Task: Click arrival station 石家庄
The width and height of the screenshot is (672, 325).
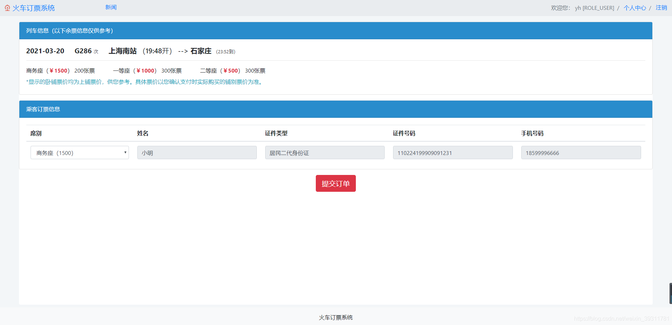Action: [201, 51]
